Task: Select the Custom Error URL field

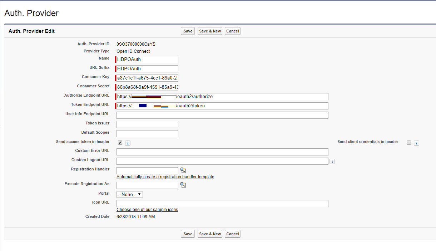Action: (x=222, y=152)
